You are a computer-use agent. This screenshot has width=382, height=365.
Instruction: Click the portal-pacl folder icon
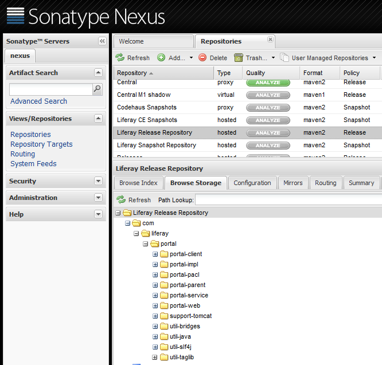(x=164, y=274)
